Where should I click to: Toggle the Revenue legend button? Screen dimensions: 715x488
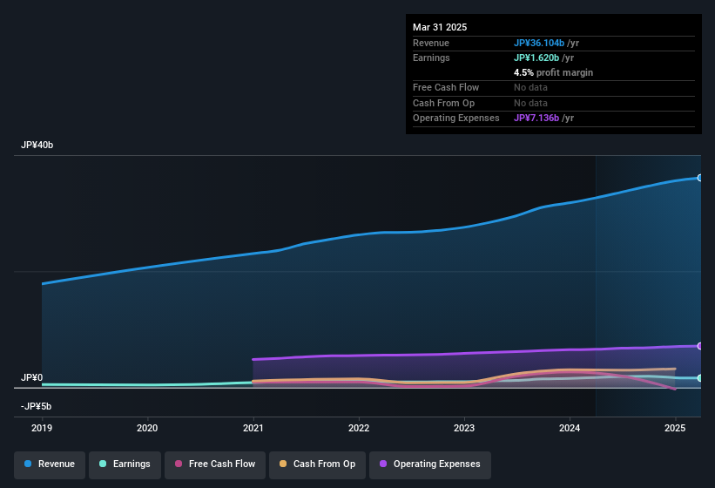click(x=50, y=464)
